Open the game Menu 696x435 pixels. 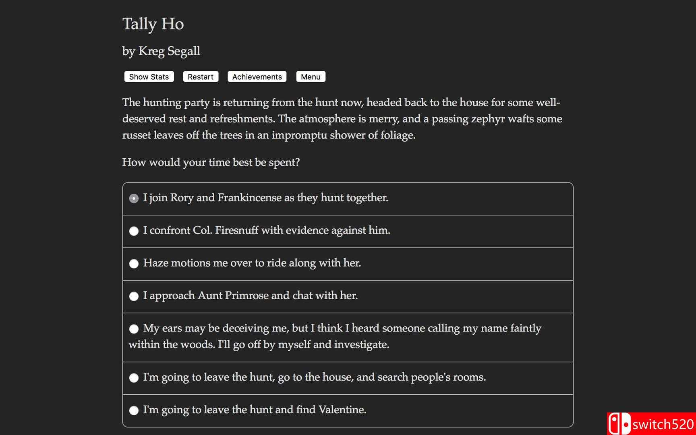click(311, 77)
